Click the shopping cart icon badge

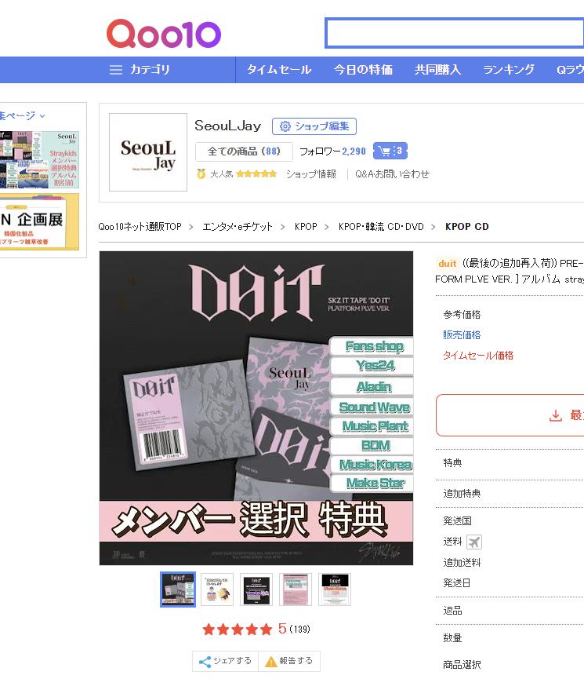click(x=390, y=151)
